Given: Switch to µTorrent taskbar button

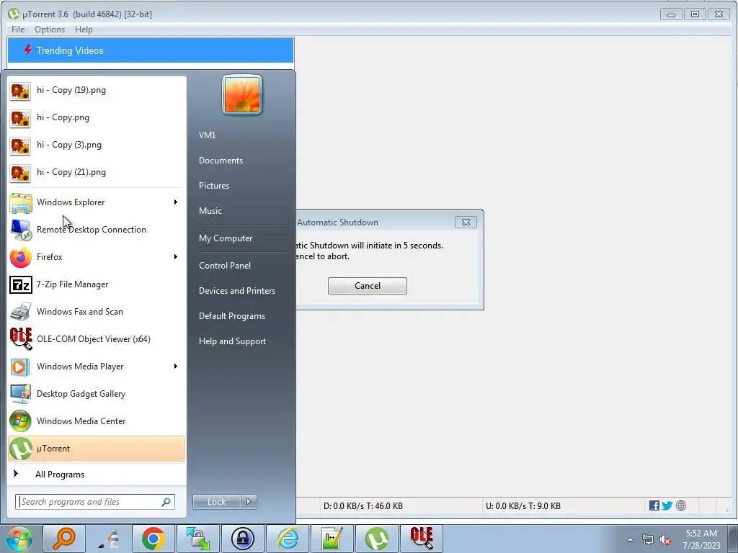Looking at the screenshot, I should pyautogui.click(x=376, y=539).
